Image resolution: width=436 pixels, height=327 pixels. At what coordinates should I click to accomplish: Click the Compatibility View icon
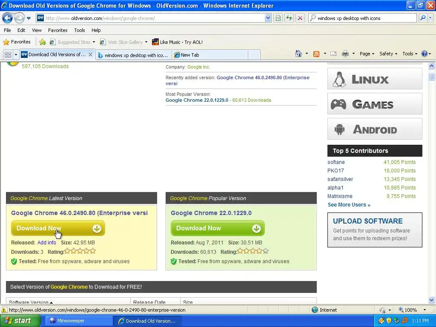point(278,18)
